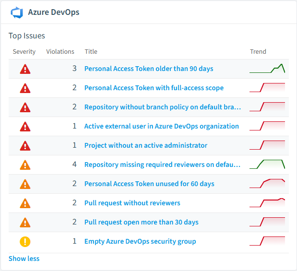Open Repository without branch policy on default branch

pyautogui.click(x=163, y=107)
